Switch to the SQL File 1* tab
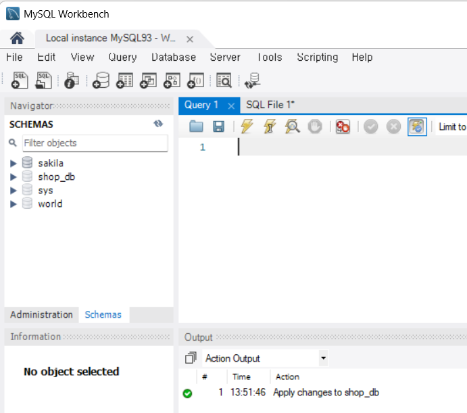 270,105
